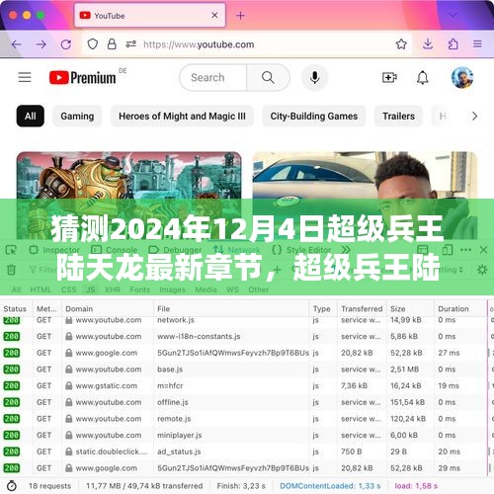Open the YouTube notifications bell
Viewport: 494px width, 494px height.
(423, 78)
